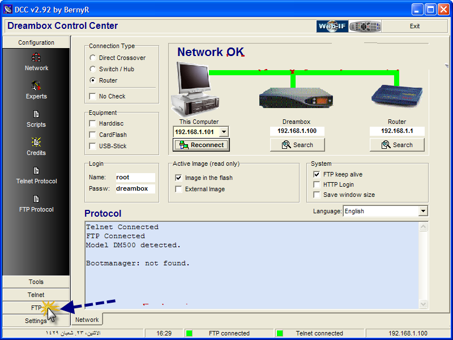The image size is (453, 340).
Task: Click the DCC title bar app icon
Action: click(x=8, y=10)
